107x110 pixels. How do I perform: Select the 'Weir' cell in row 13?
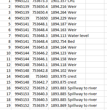click(76, 70)
